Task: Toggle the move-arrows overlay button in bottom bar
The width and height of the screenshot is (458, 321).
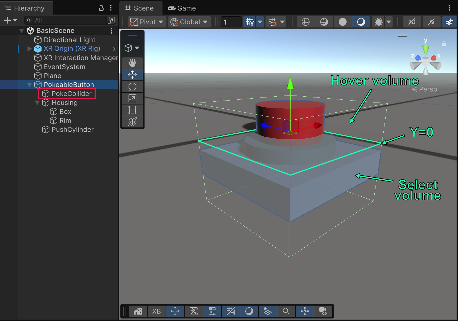Action: tap(175, 311)
